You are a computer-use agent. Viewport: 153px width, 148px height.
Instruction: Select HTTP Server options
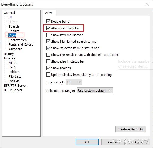click(13, 90)
